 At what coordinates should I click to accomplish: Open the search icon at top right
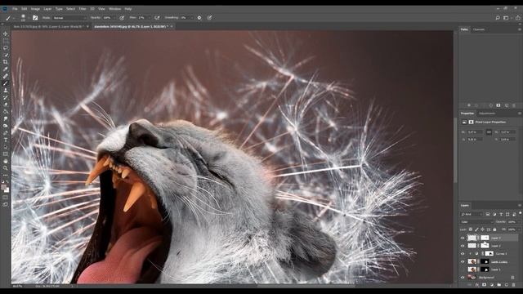(x=498, y=18)
